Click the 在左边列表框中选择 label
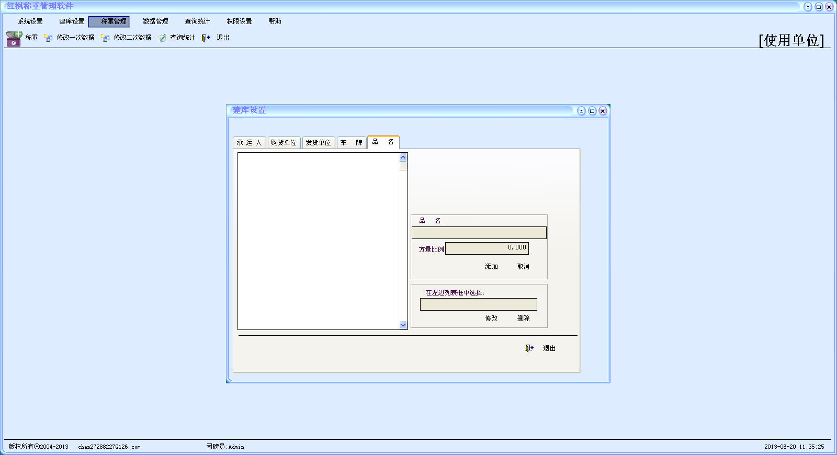The height and width of the screenshot is (455, 837). coord(455,293)
